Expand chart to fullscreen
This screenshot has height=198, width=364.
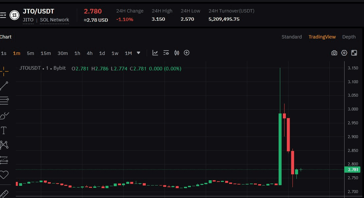click(x=354, y=53)
